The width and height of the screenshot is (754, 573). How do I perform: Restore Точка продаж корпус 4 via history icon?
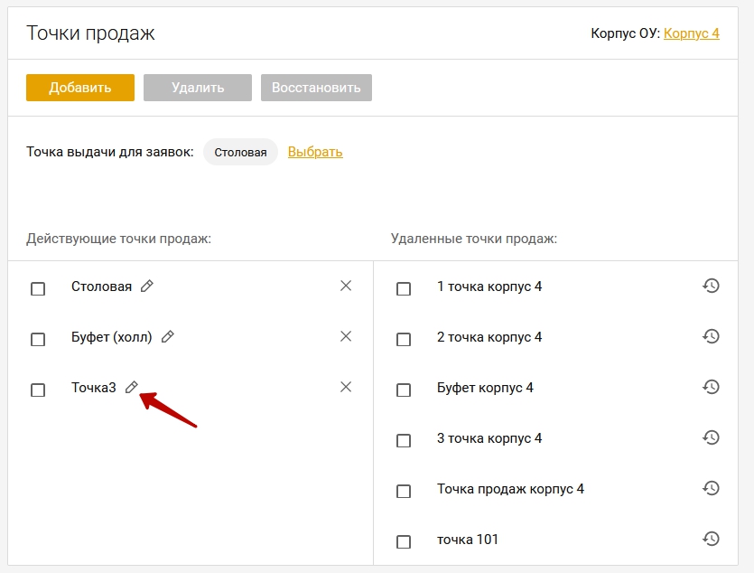click(711, 488)
